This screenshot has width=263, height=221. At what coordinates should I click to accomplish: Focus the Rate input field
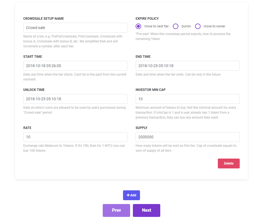(75, 137)
